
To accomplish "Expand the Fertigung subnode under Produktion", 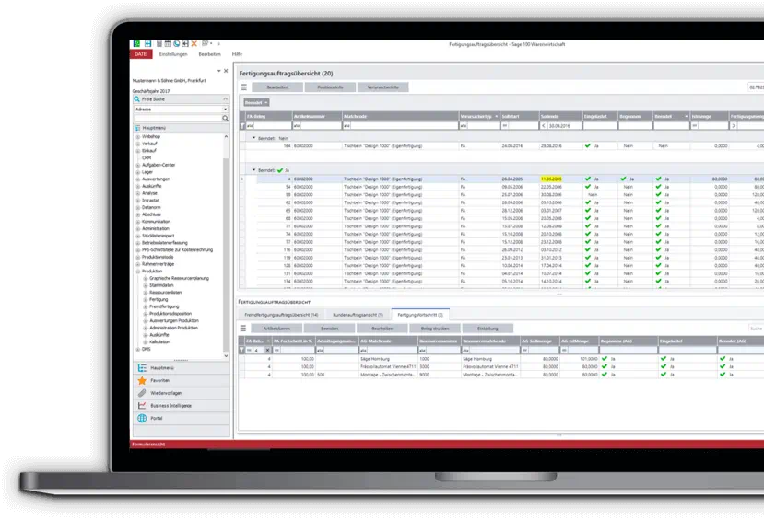I will pyautogui.click(x=146, y=300).
